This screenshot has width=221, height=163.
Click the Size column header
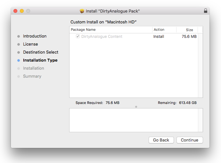pos(189,30)
